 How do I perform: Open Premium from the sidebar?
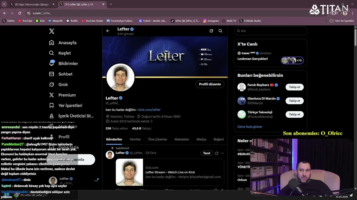pos(62,95)
